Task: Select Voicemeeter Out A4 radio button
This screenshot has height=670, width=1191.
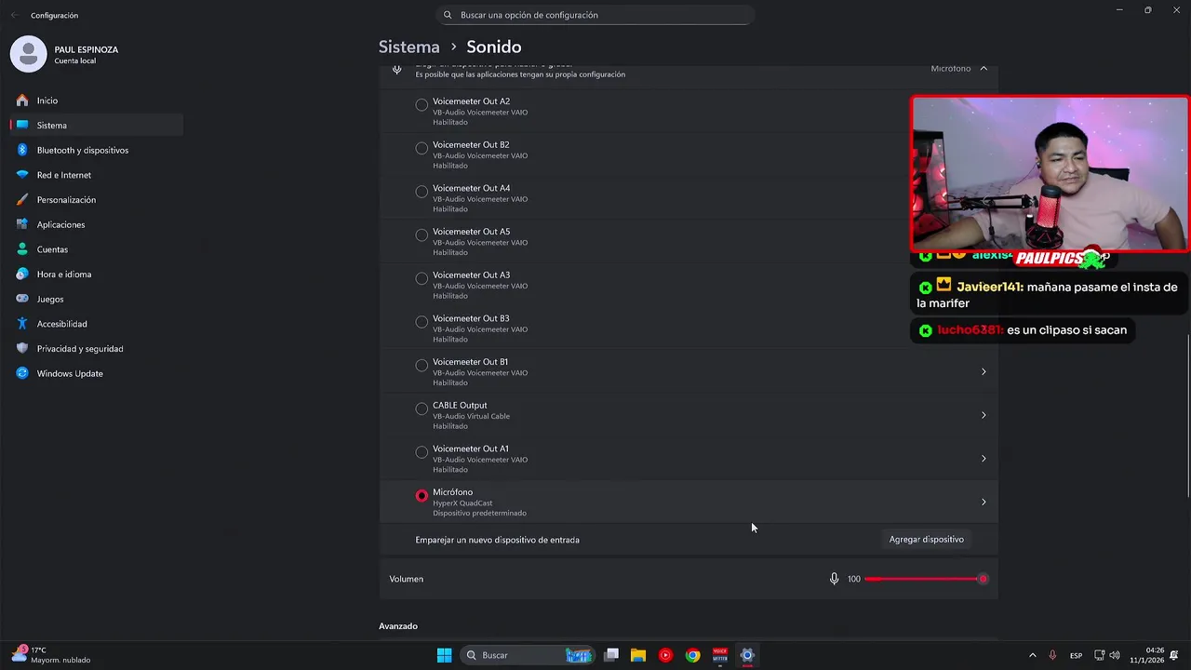Action: [x=422, y=192]
